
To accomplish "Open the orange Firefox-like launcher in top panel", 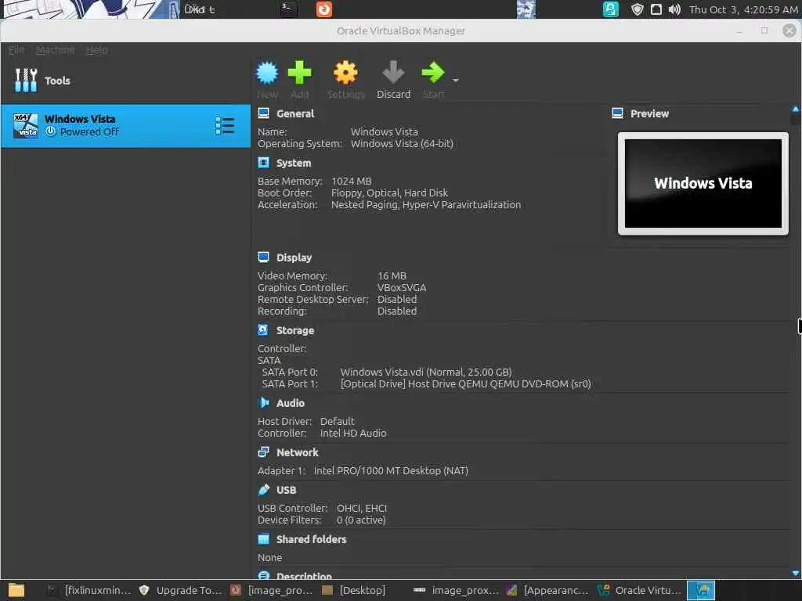I will (323, 9).
